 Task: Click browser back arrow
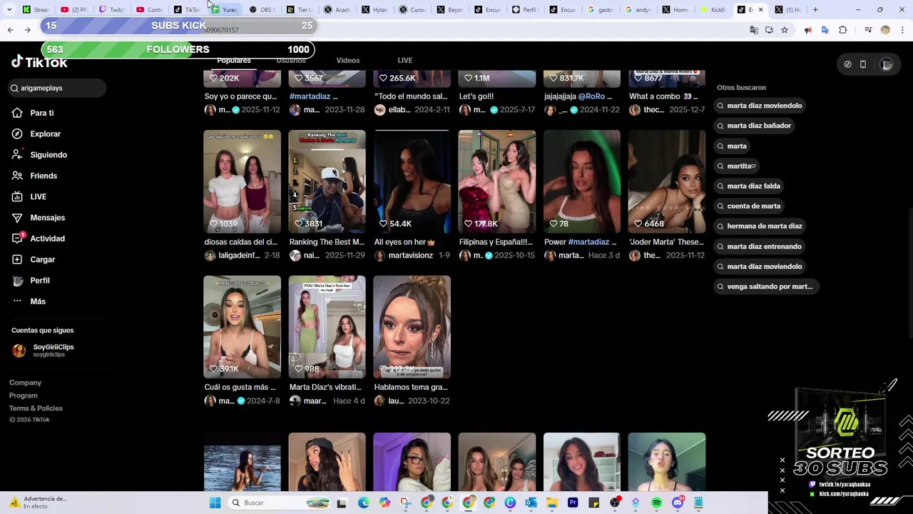click(x=10, y=30)
